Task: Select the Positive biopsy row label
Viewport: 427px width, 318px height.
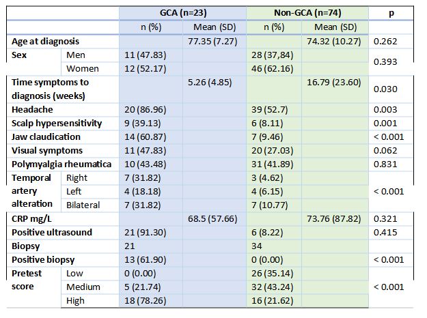Action: point(44,259)
